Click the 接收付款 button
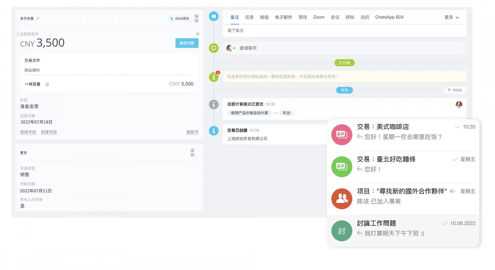495x270 pixels. 187,43
